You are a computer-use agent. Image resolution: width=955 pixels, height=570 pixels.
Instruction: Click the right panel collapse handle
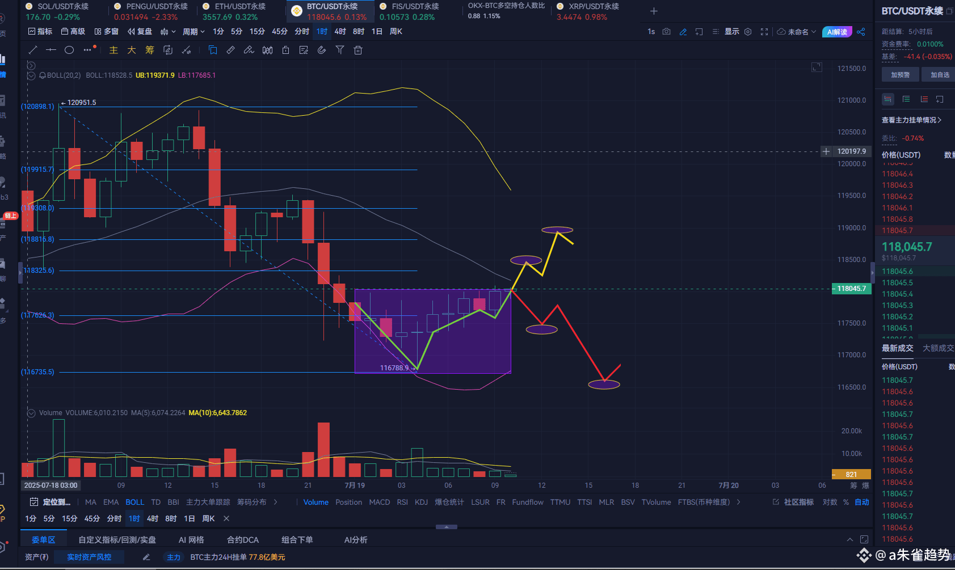873,273
